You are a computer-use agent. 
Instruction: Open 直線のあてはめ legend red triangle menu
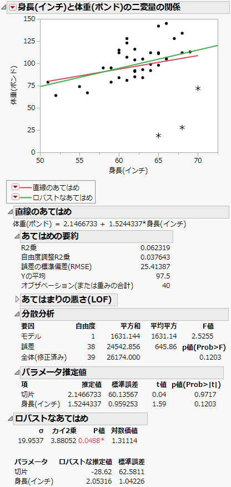pyautogui.click(x=15, y=187)
